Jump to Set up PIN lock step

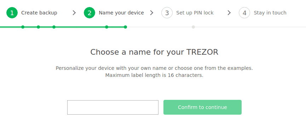(x=195, y=13)
